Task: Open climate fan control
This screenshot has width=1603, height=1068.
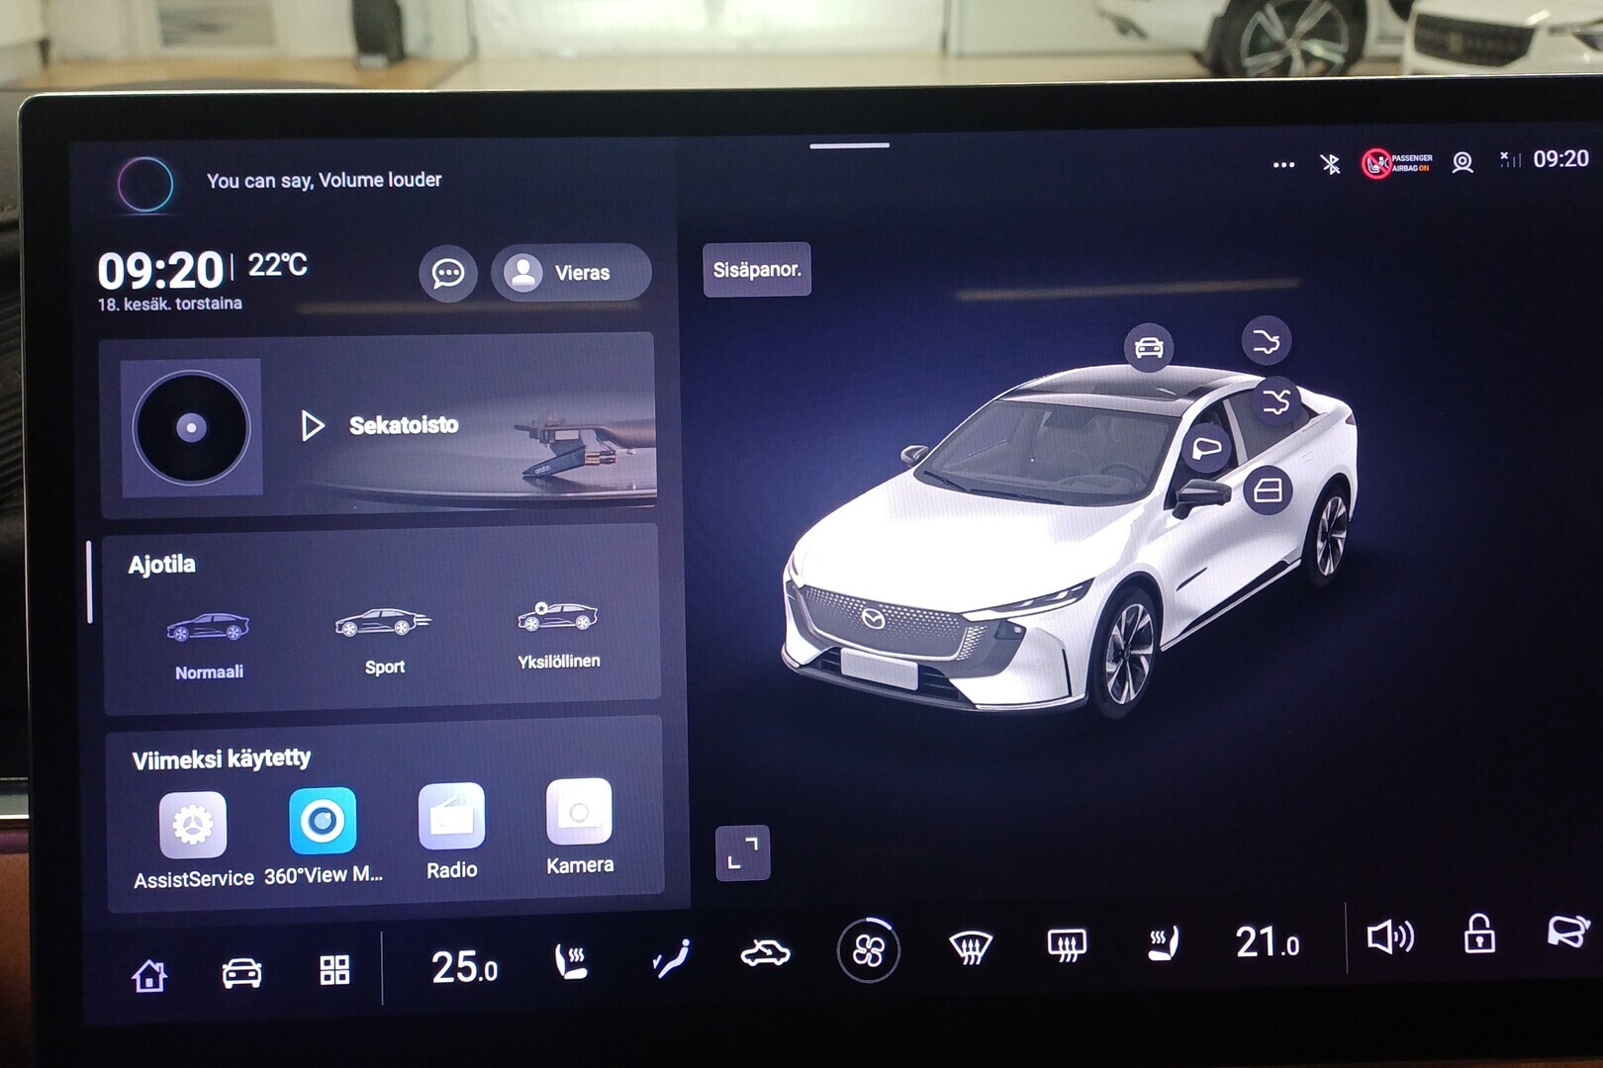Action: click(x=868, y=951)
